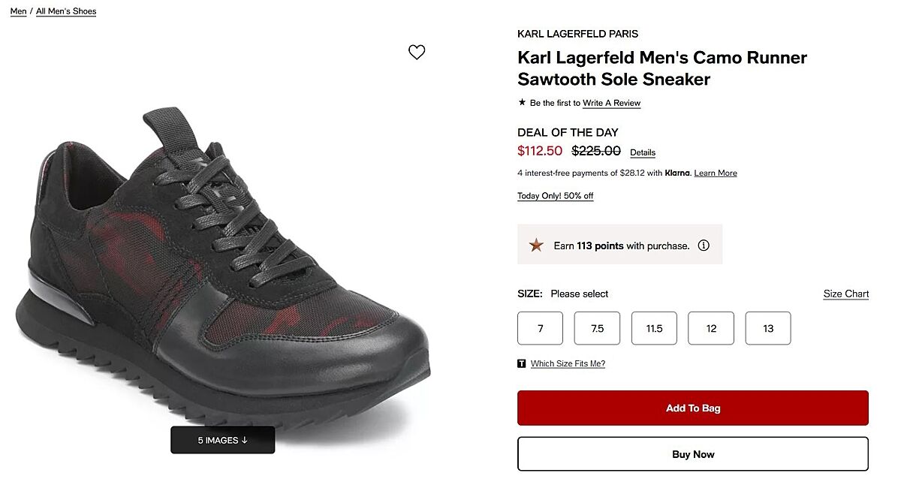Select size 13
The image size is (901, 485).
coord(768,328)
